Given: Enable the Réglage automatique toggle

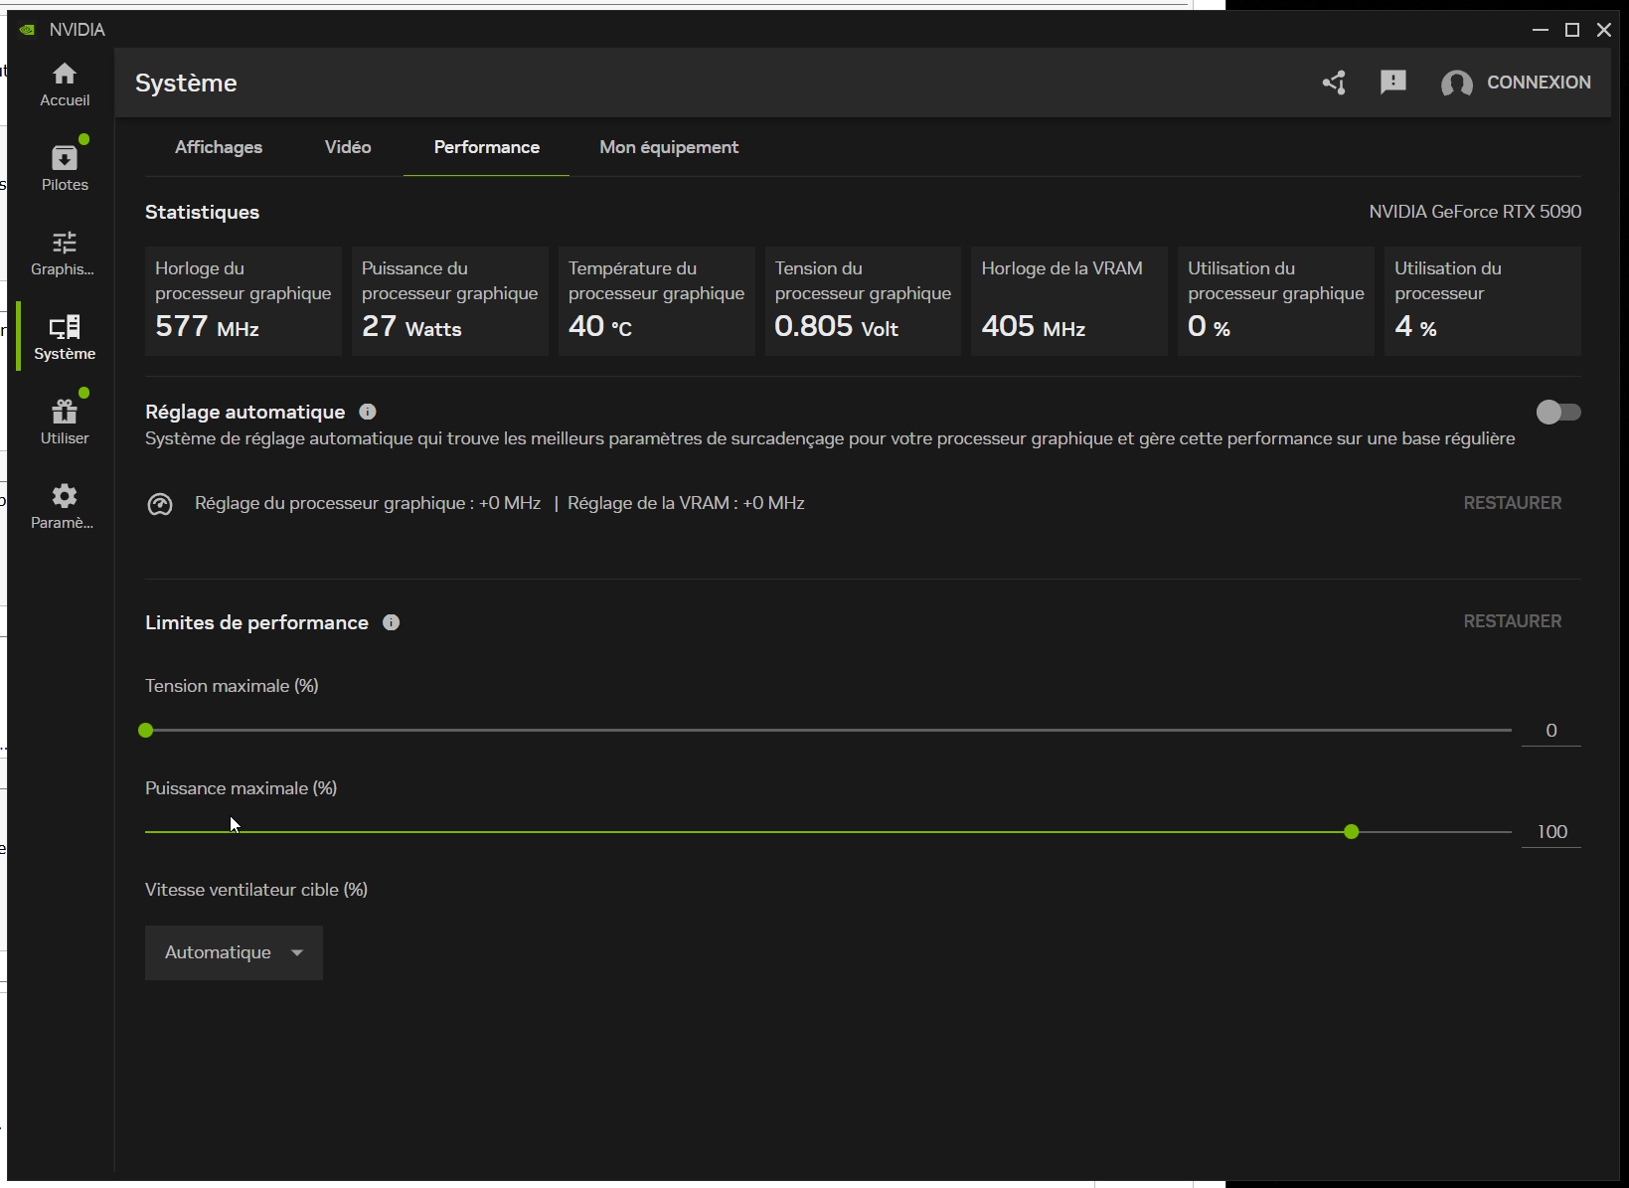Looking at the screenshot, I should [1557, 412].
